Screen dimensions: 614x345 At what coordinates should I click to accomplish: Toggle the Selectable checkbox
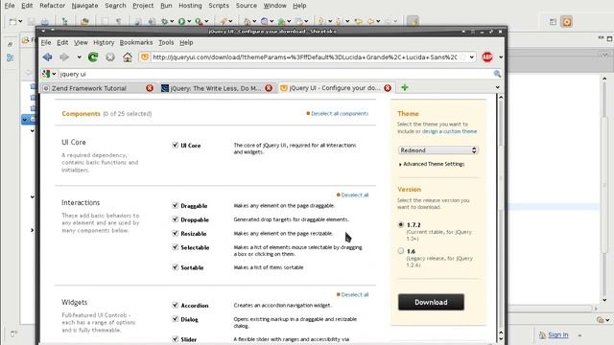[x=175, y=247]
